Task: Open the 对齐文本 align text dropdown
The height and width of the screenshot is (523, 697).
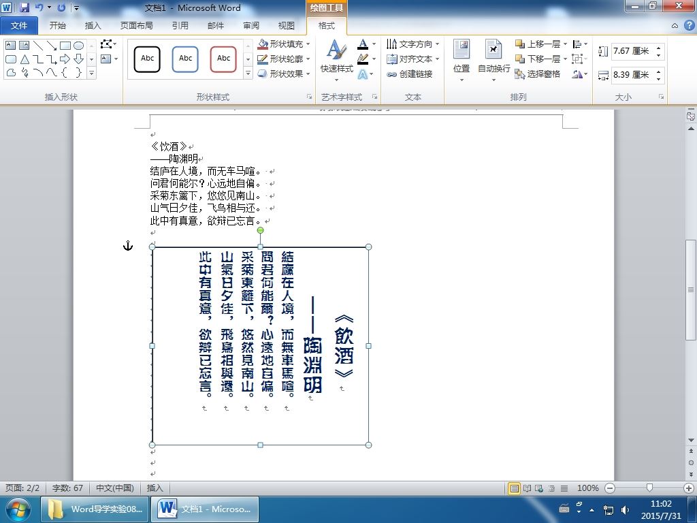Action: tap(413, 59)
